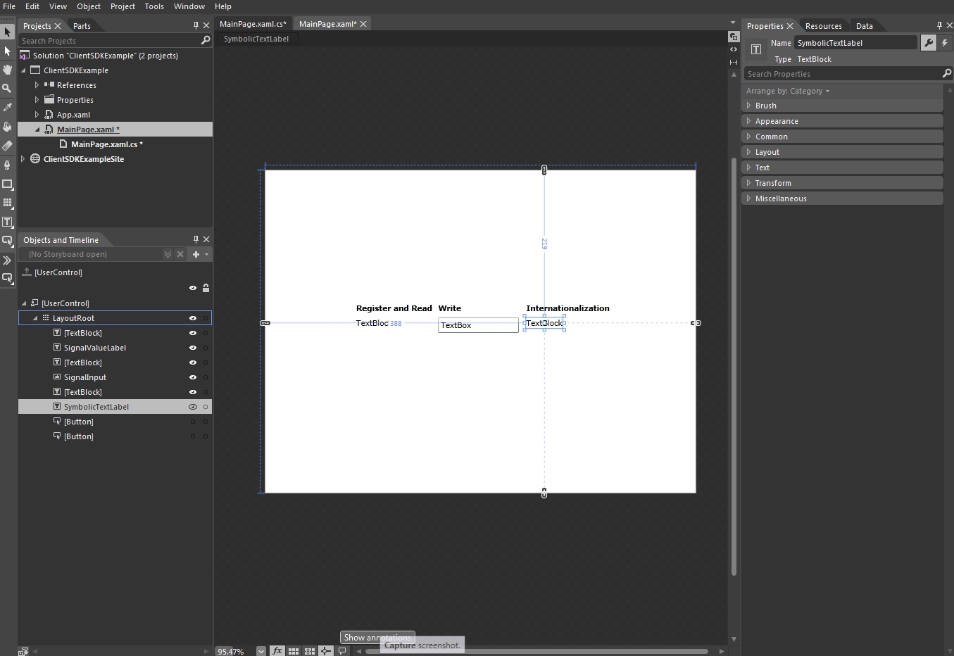
Task: Switch to the Resources tab
Action: coord(823,26)
